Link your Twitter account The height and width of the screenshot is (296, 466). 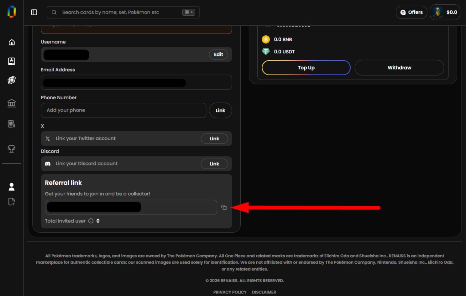[214, 139]
